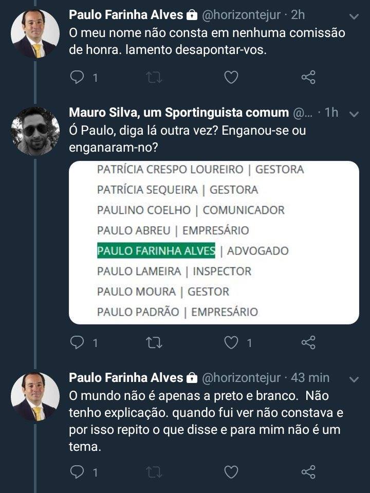
Task: Reply to Paulo's last tweet
Action: pos(77,472)
